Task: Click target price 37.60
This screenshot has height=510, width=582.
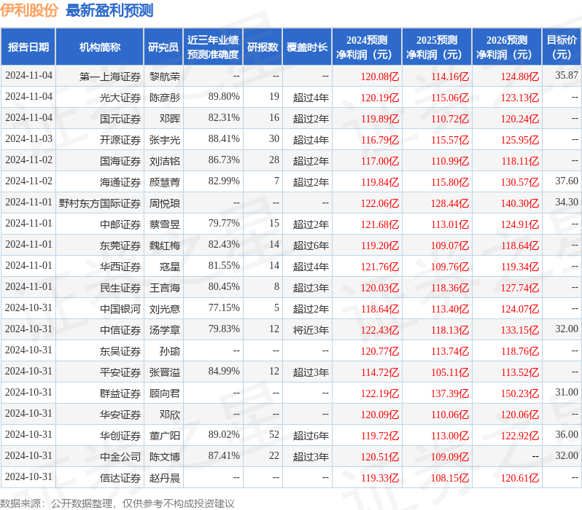Action: [567, 181]
